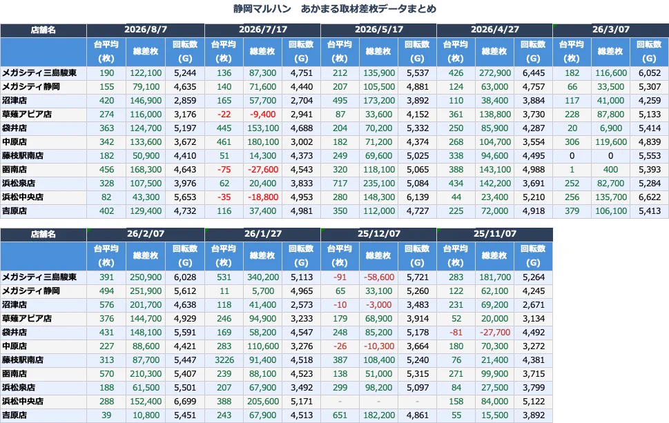Screen dimensions: 669x423
Task: Select the 2026/8/7 date header
Action: [x=146, y=30]
